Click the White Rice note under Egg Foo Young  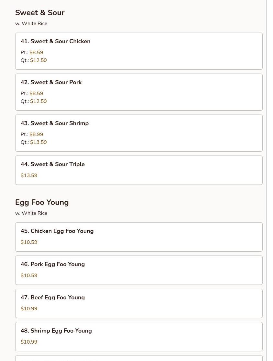31,213
